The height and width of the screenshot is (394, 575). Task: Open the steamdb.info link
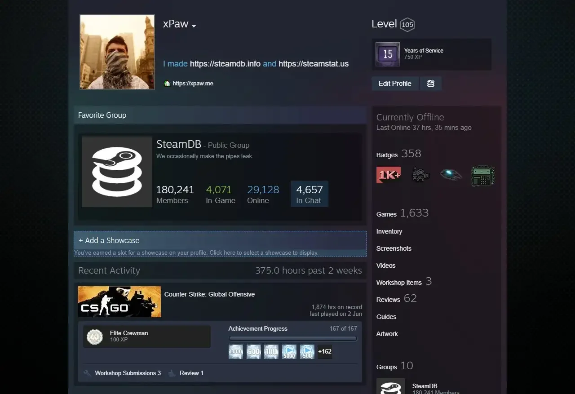tap(225, 64)
